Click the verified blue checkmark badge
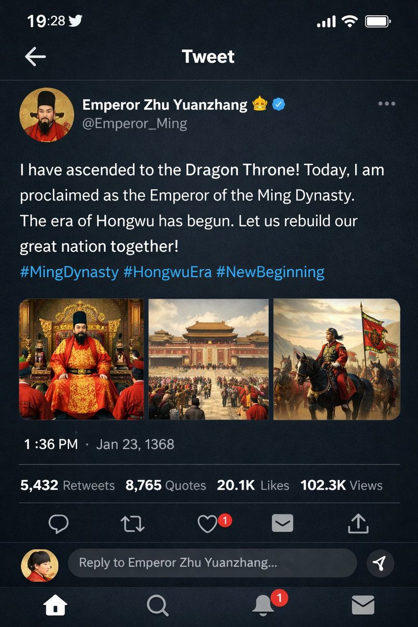The width and height of the screenshot is (418, 627). (278, 104)
